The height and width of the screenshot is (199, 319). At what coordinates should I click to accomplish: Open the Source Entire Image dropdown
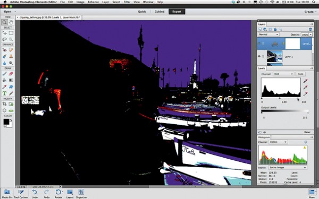tap(288, 168)
